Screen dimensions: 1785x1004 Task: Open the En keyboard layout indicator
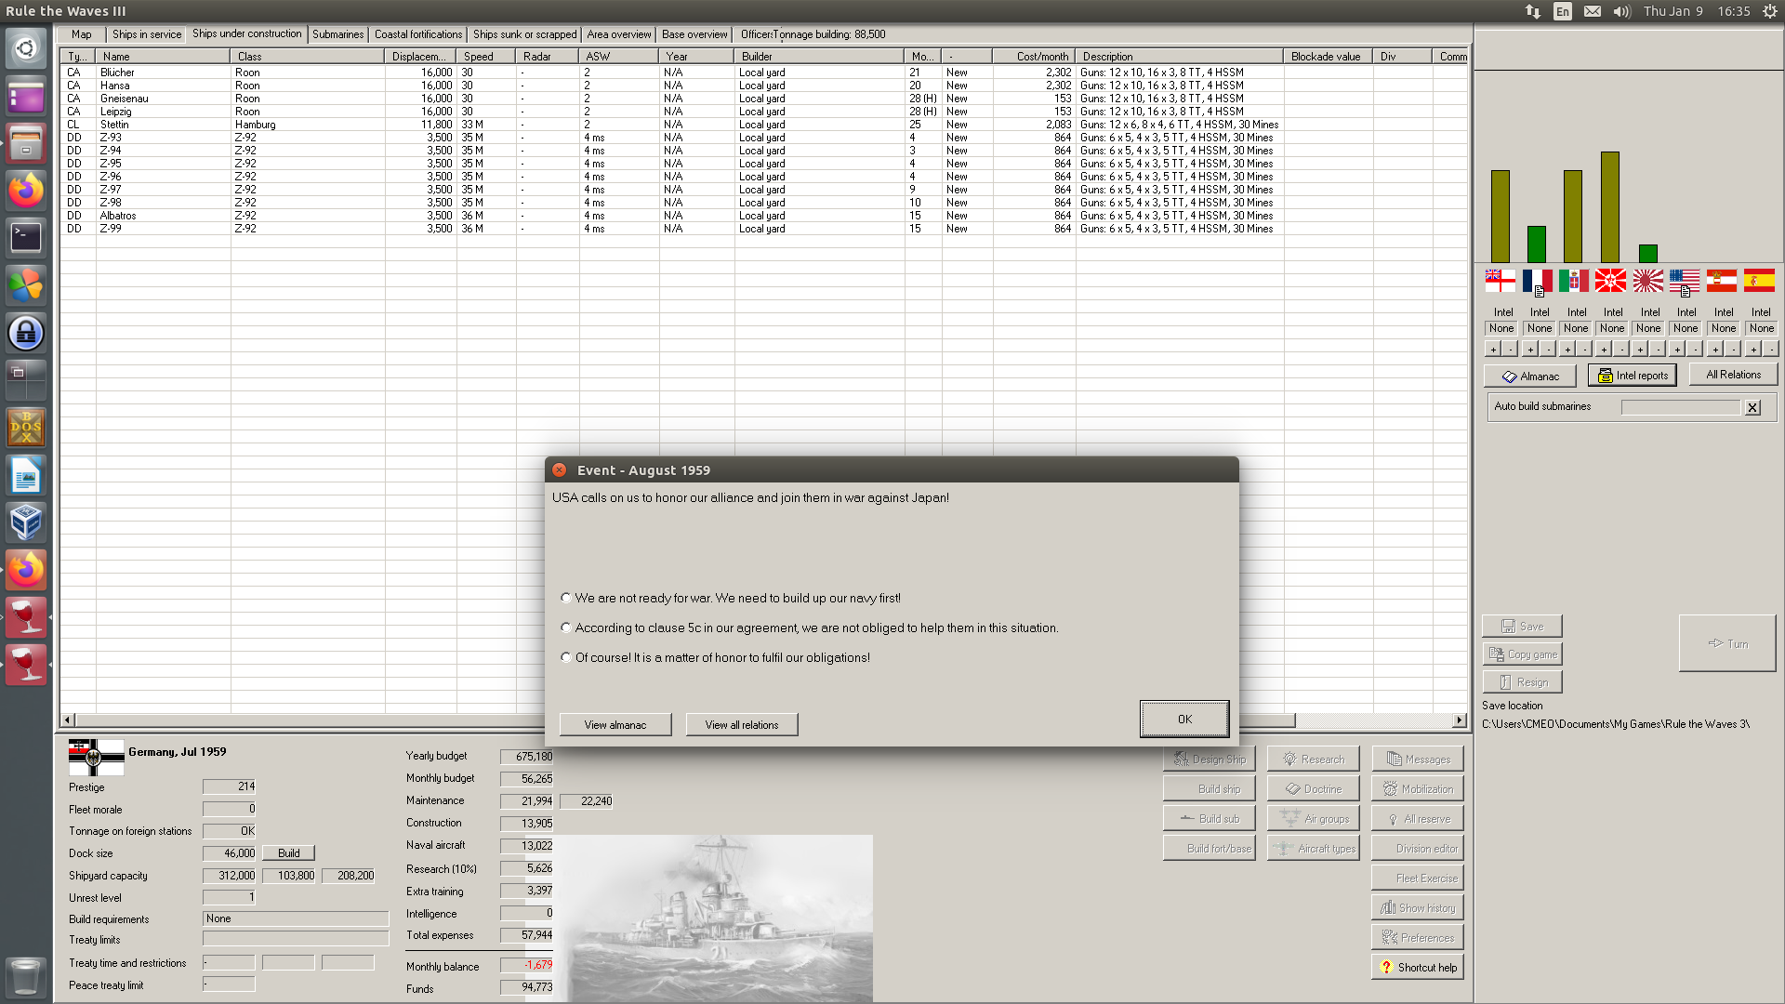click(1563, 11)
